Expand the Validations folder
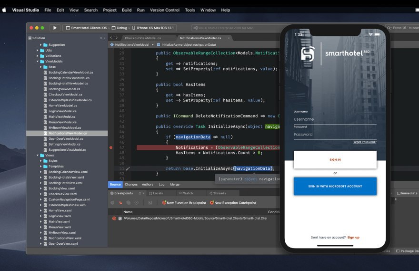419x271 pixels. 38,56
